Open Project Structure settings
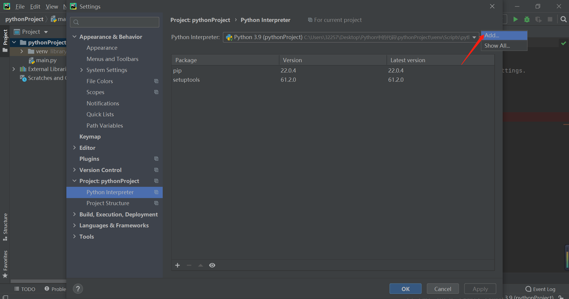 point(108,203)
